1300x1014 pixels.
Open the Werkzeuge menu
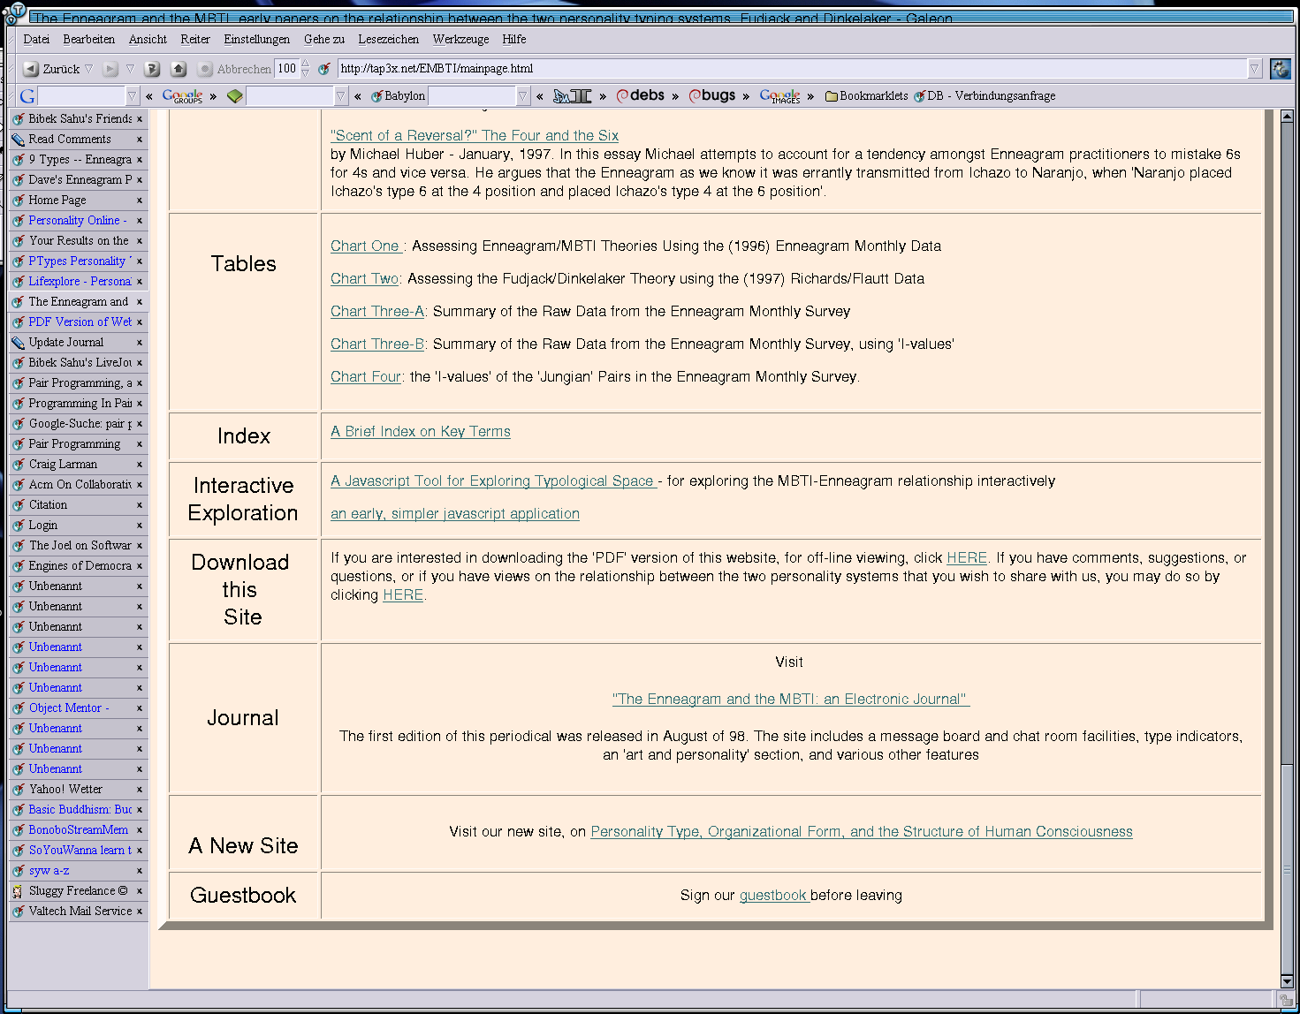coord(460,40)
